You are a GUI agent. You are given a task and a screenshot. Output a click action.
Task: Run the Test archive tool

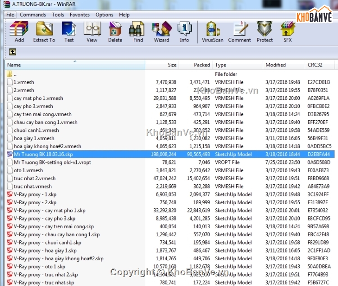coord(69,32)
